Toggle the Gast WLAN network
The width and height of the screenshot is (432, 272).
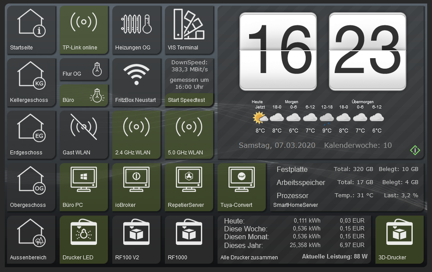(x=84, y=135)
